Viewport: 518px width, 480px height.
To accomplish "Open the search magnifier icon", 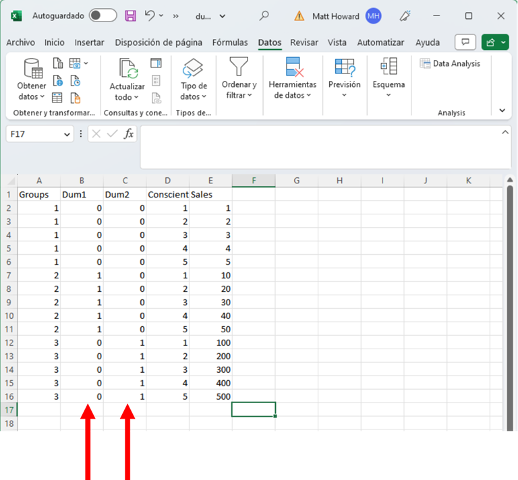I will 264,16.
